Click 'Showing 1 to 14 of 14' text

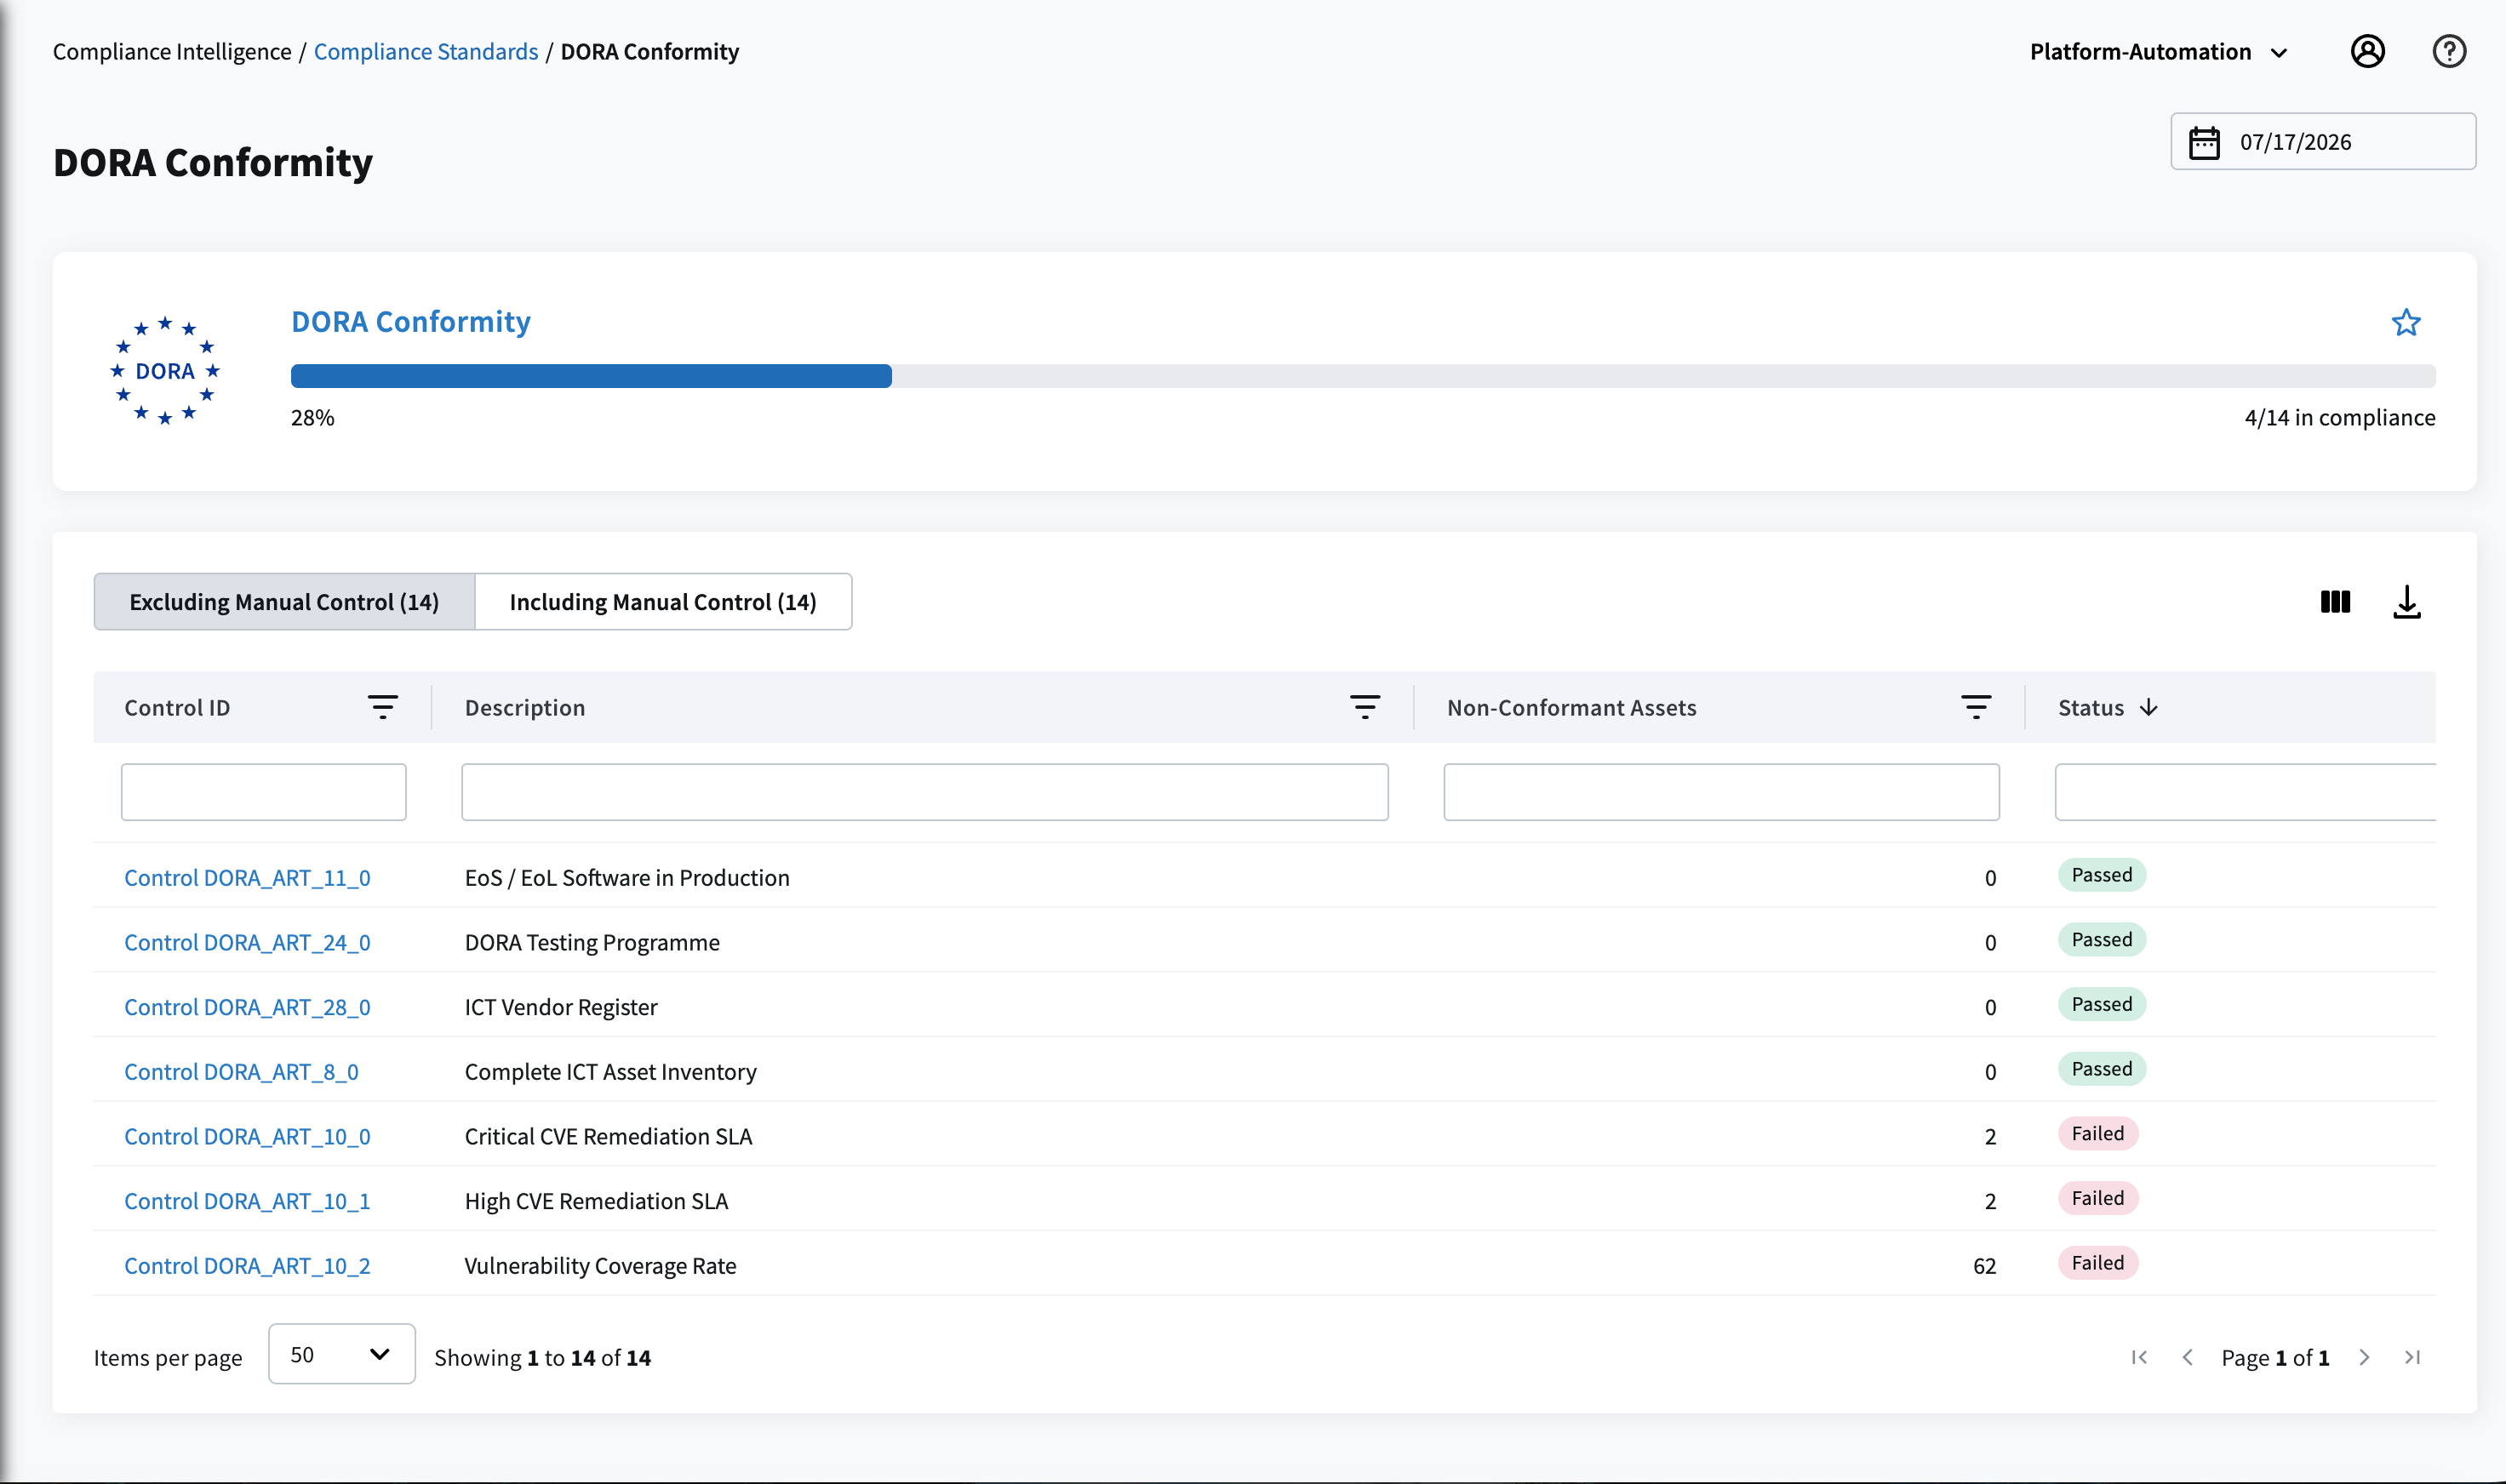542,1357
